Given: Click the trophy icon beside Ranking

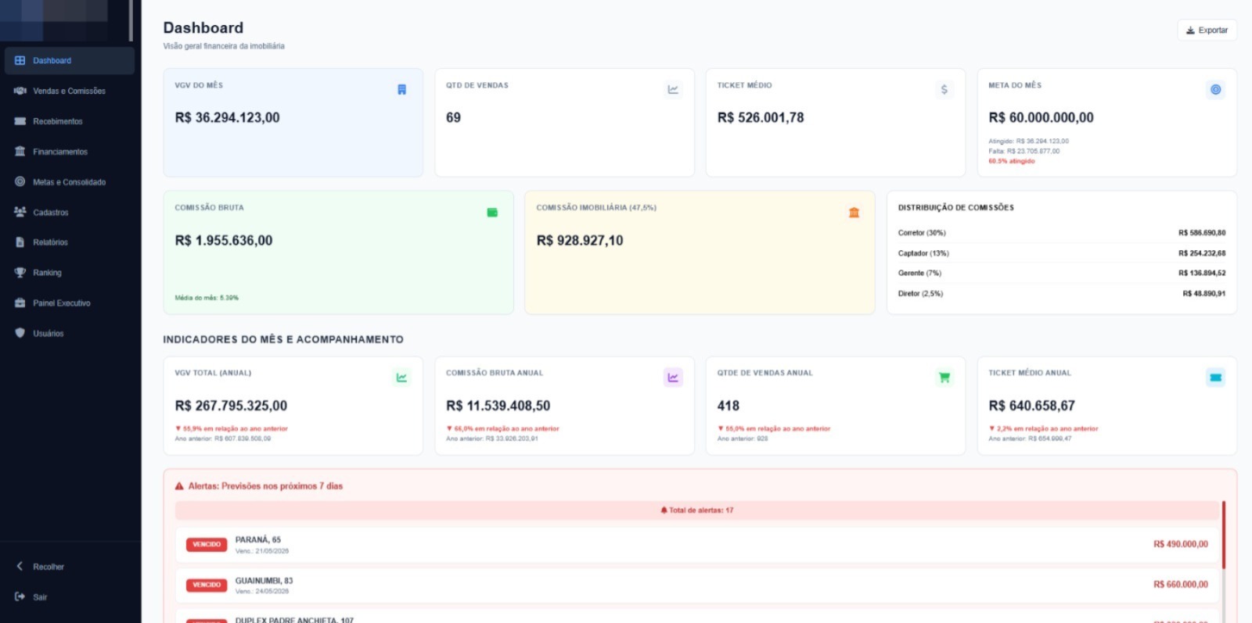Looking at the screenshot, I should pos(20,273).
